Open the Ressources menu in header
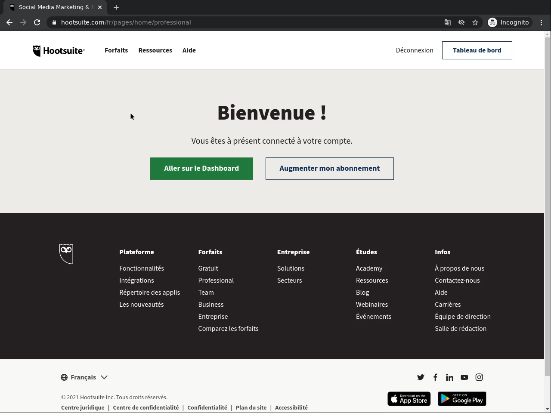Screen dimensions: 551x413 155,50
